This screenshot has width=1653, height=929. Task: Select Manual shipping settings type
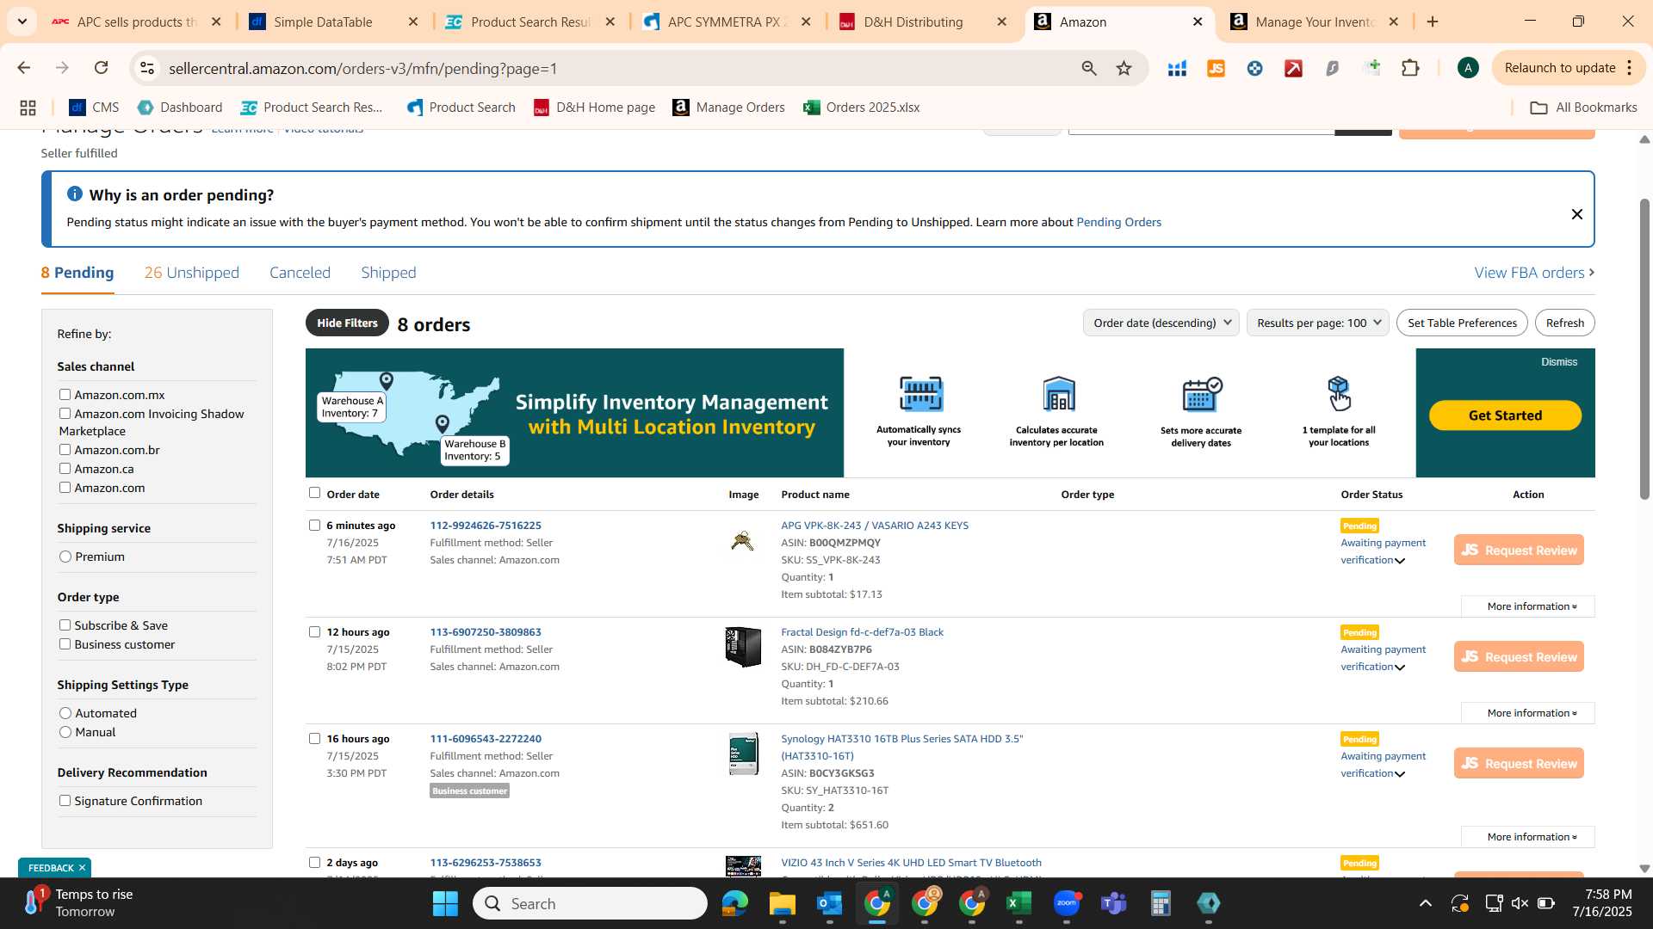point(65,732)
